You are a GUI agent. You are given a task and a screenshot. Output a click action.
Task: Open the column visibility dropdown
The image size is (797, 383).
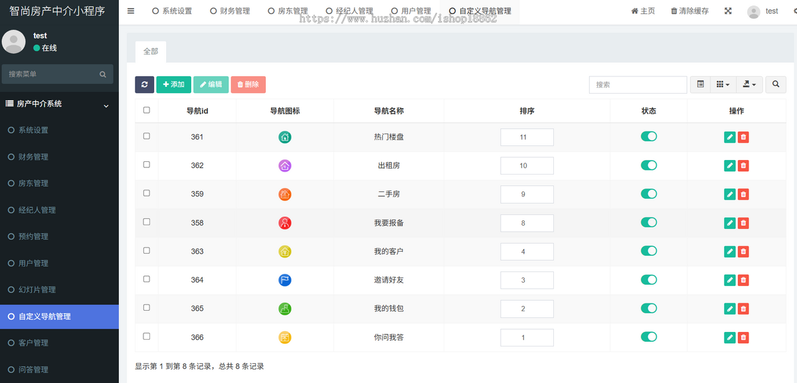[723, 84]
